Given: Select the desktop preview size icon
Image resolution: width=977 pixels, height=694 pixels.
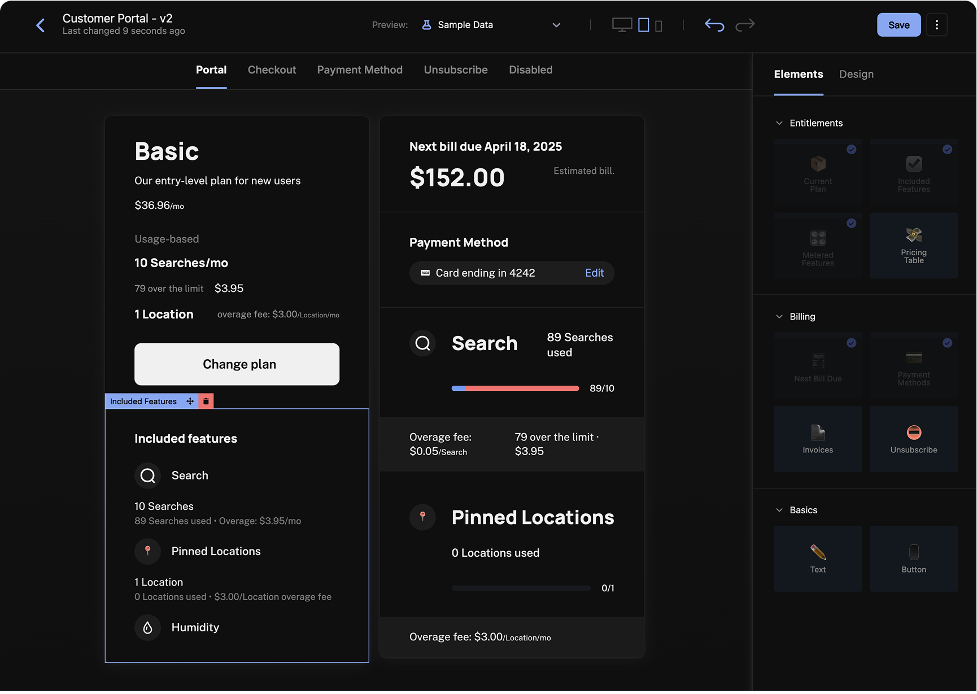Looking at the screenshot, I should [622, 25].
